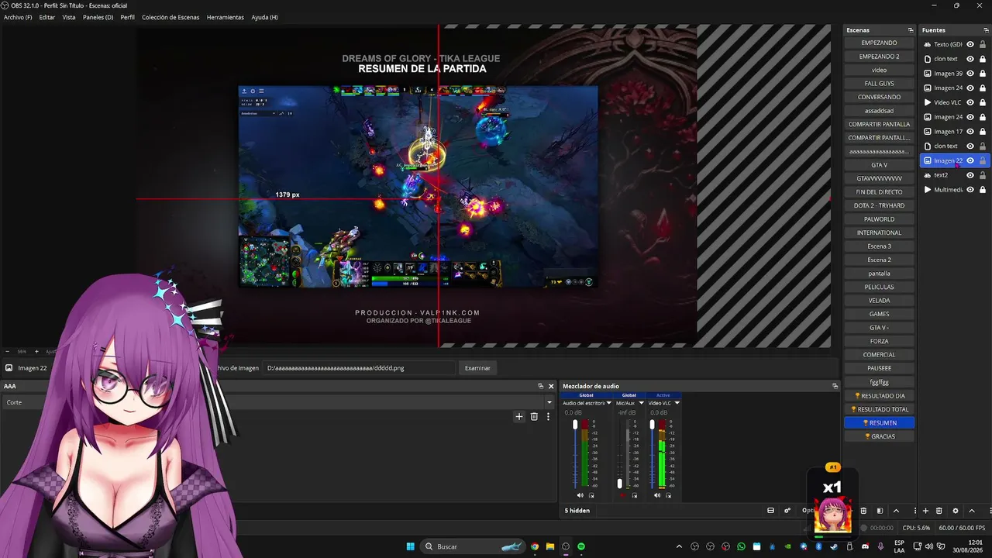Open Audio del escritorio channel options dropdown

coord(609,403)
